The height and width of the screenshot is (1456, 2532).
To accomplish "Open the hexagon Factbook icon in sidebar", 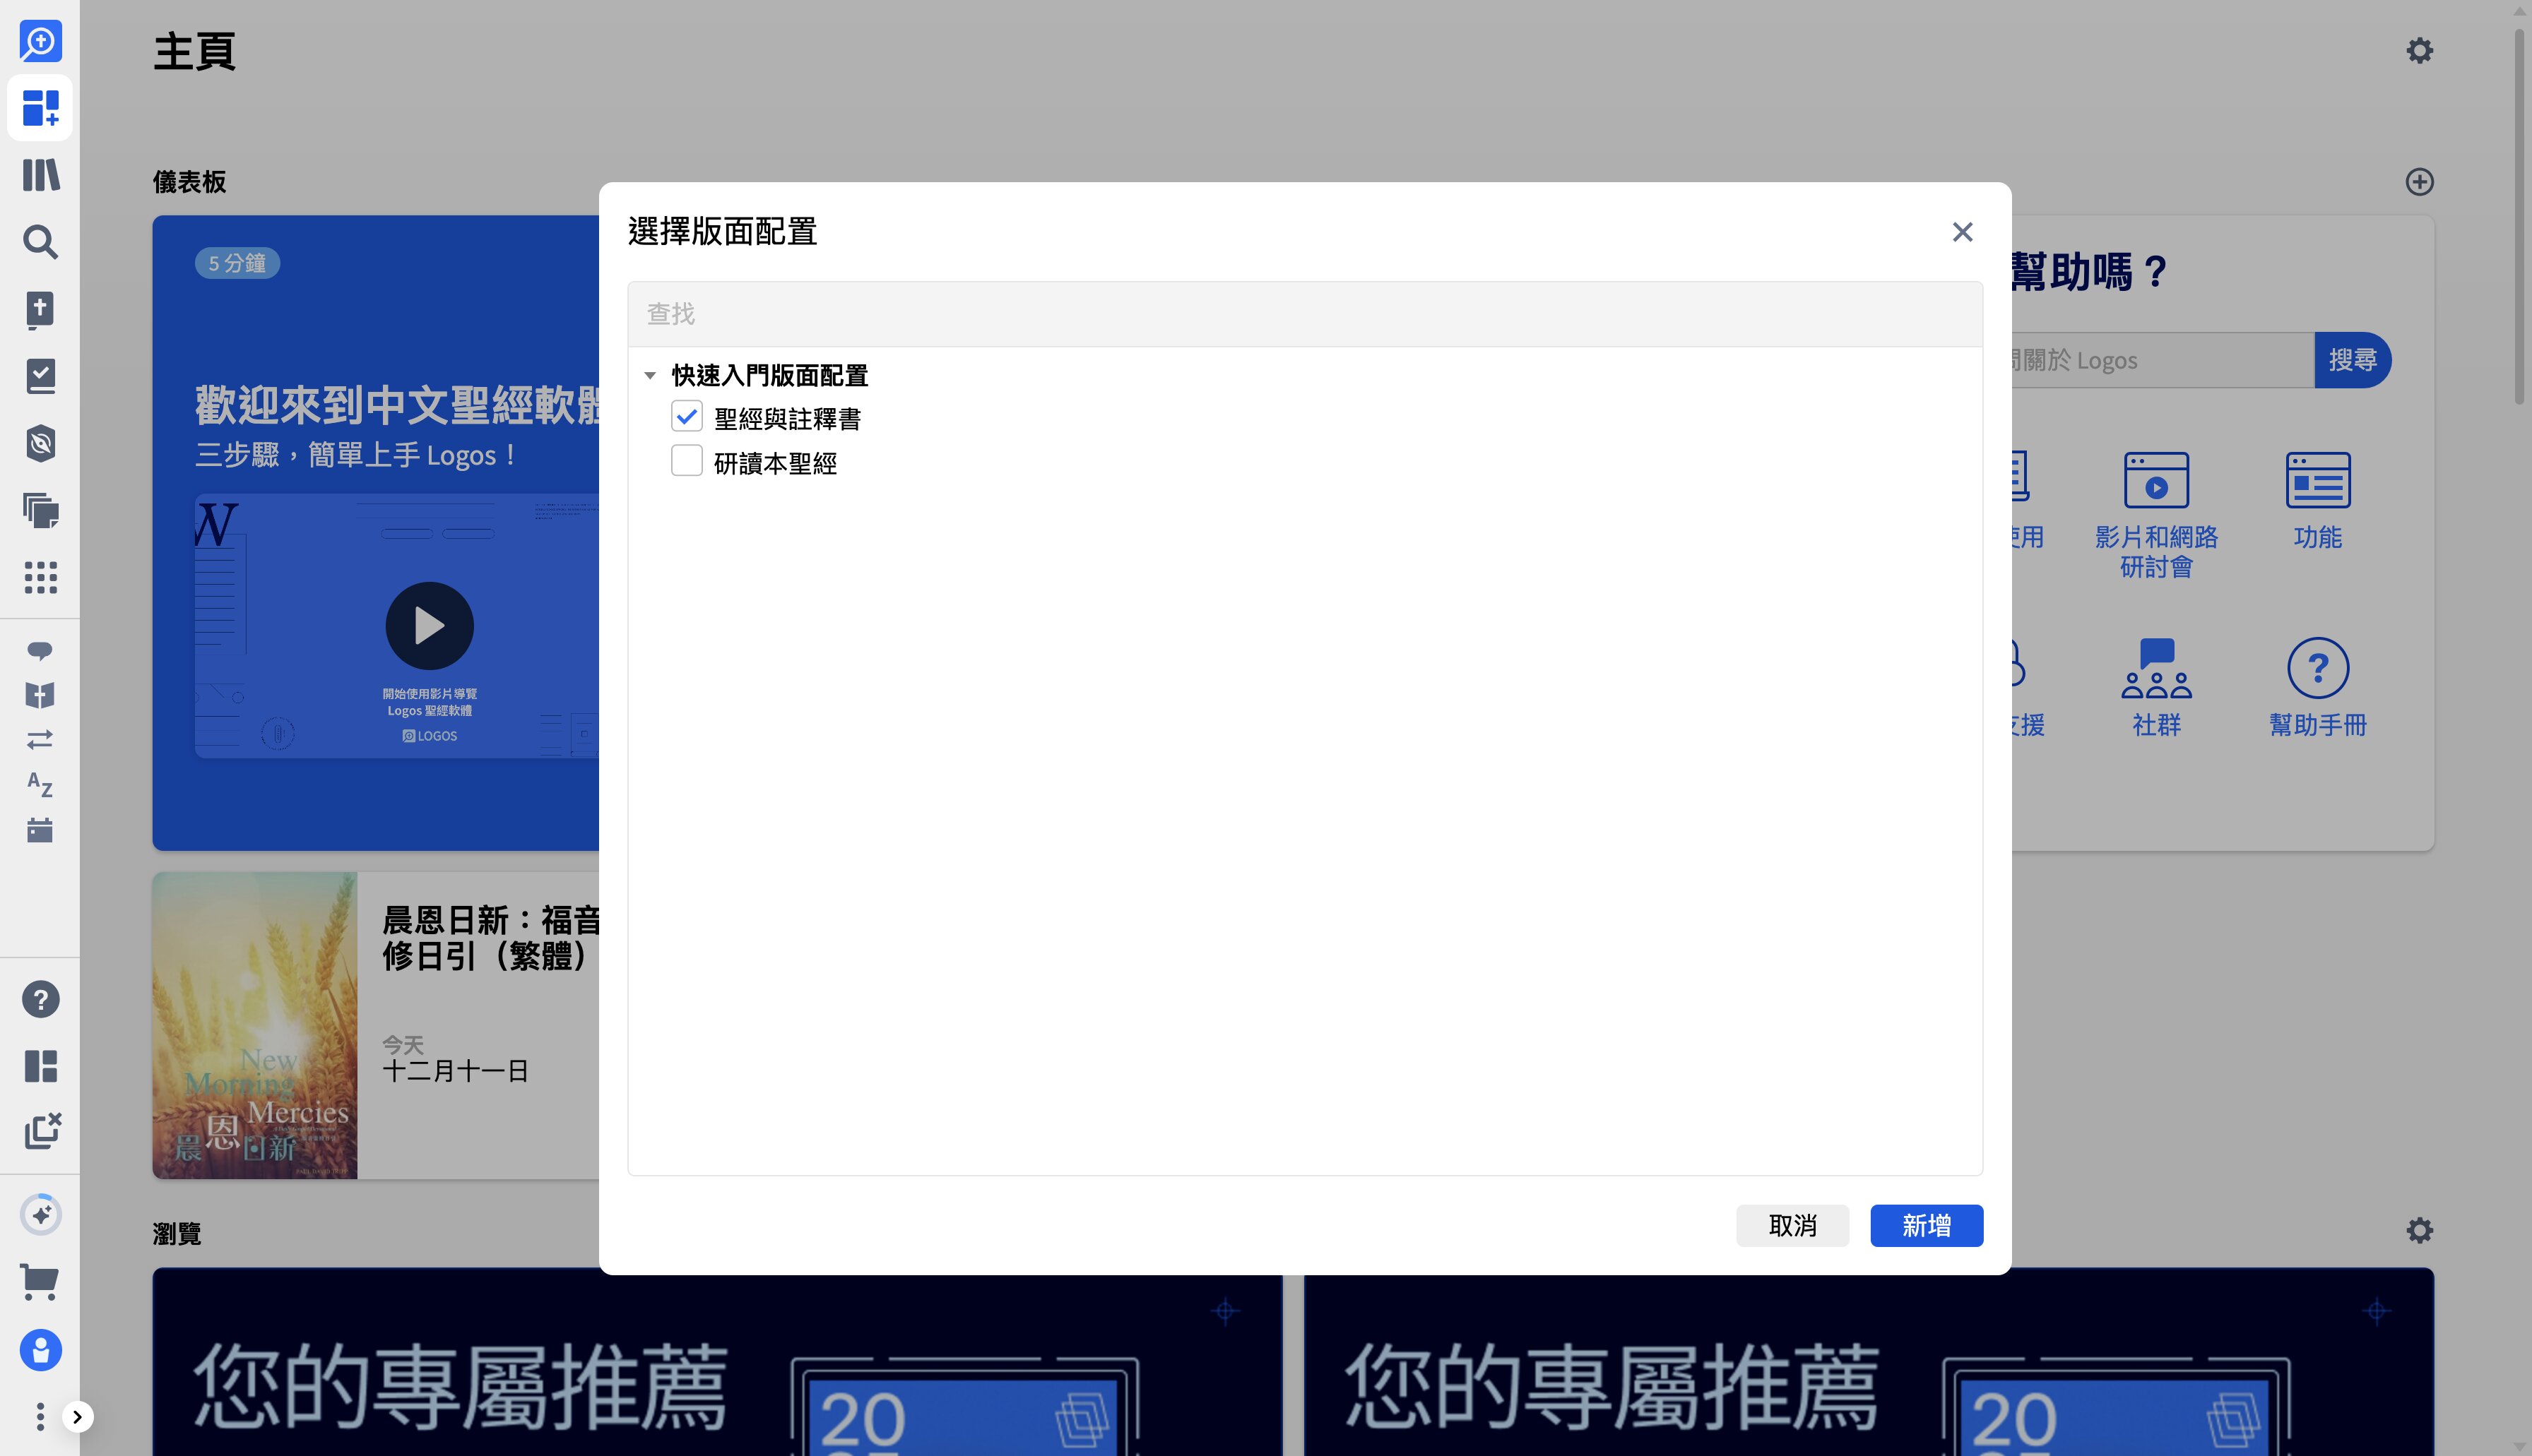I will pyautogui.click(x=40, y=443).
